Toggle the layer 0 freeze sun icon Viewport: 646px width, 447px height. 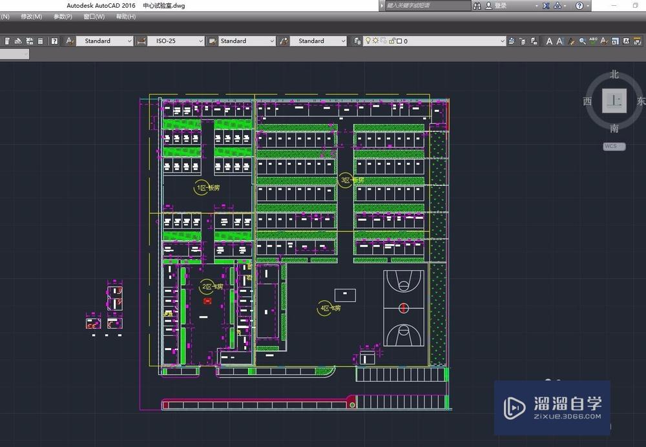coord(376,41)
